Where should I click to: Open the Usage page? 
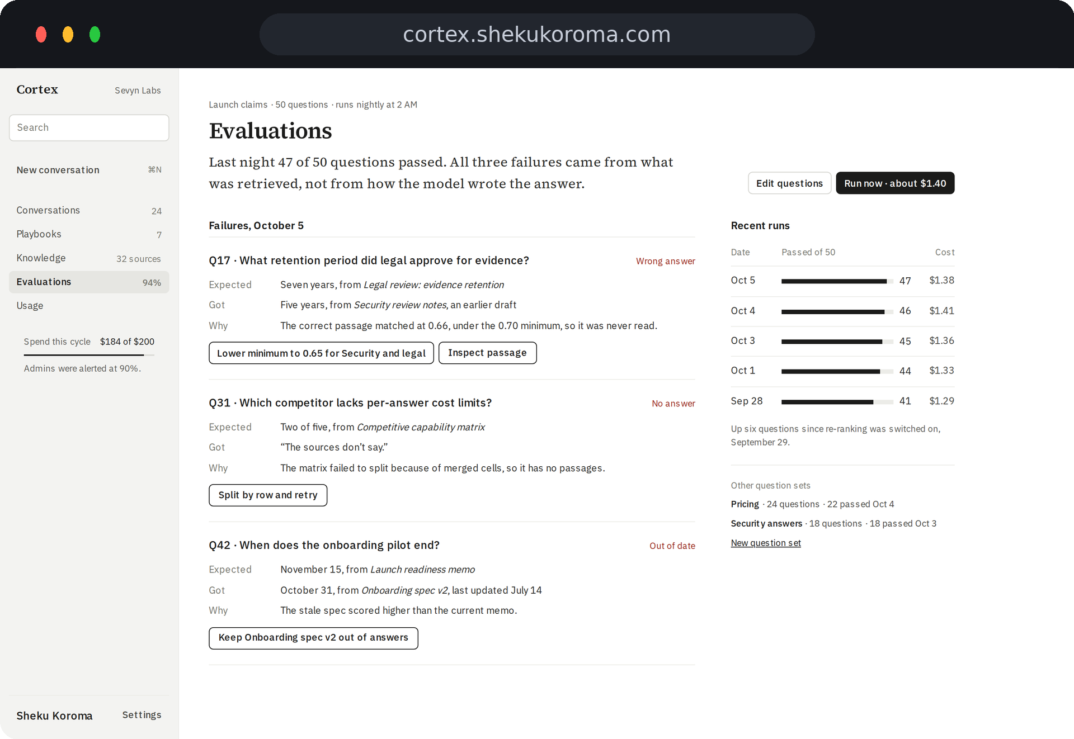(x=89, y=306)
